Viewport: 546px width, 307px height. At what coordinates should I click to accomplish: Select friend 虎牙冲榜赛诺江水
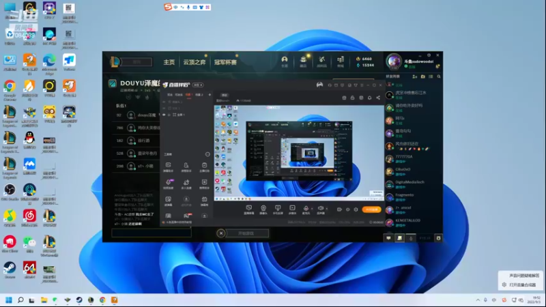(x=413, y=95)
